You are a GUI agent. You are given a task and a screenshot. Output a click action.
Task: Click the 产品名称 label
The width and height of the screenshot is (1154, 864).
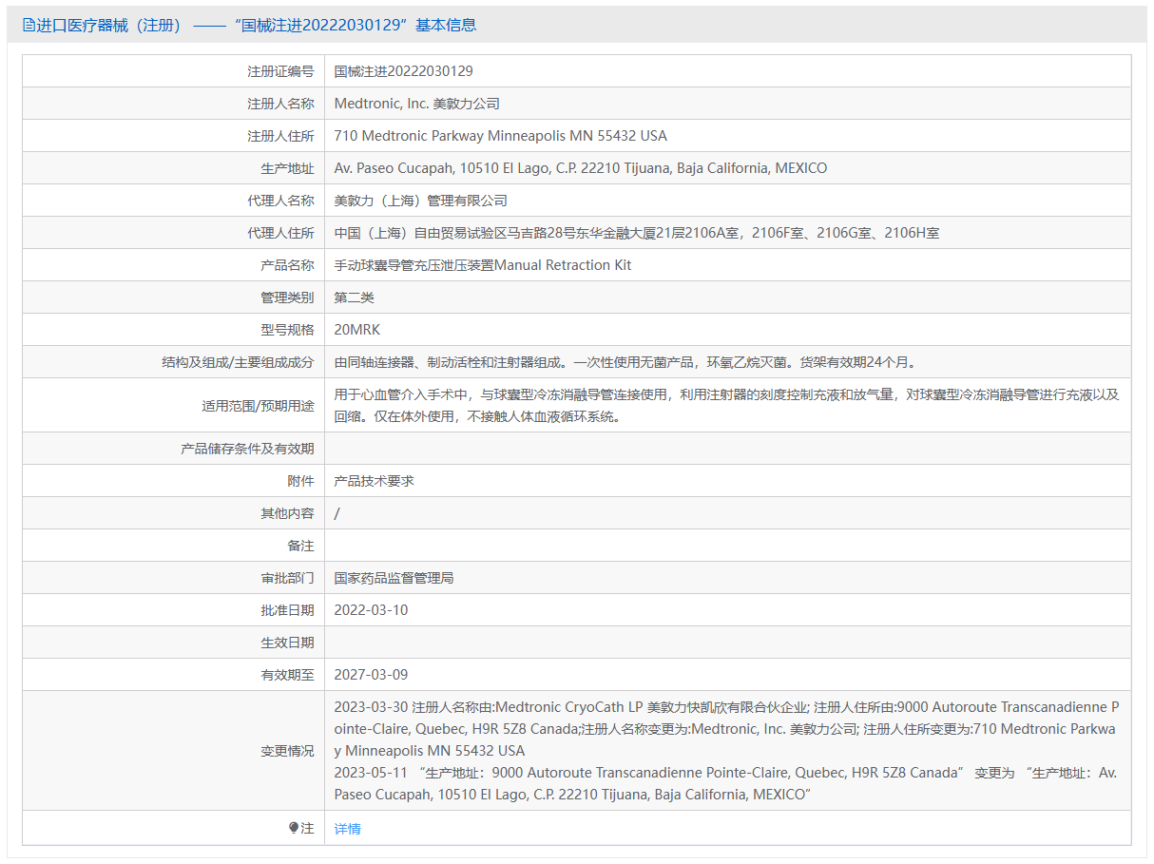coord(287,265)
